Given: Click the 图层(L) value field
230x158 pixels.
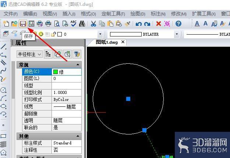Looking at the screenshot, I should (67, 79).
